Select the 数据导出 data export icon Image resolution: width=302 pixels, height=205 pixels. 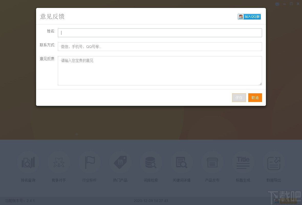[274, 162]
